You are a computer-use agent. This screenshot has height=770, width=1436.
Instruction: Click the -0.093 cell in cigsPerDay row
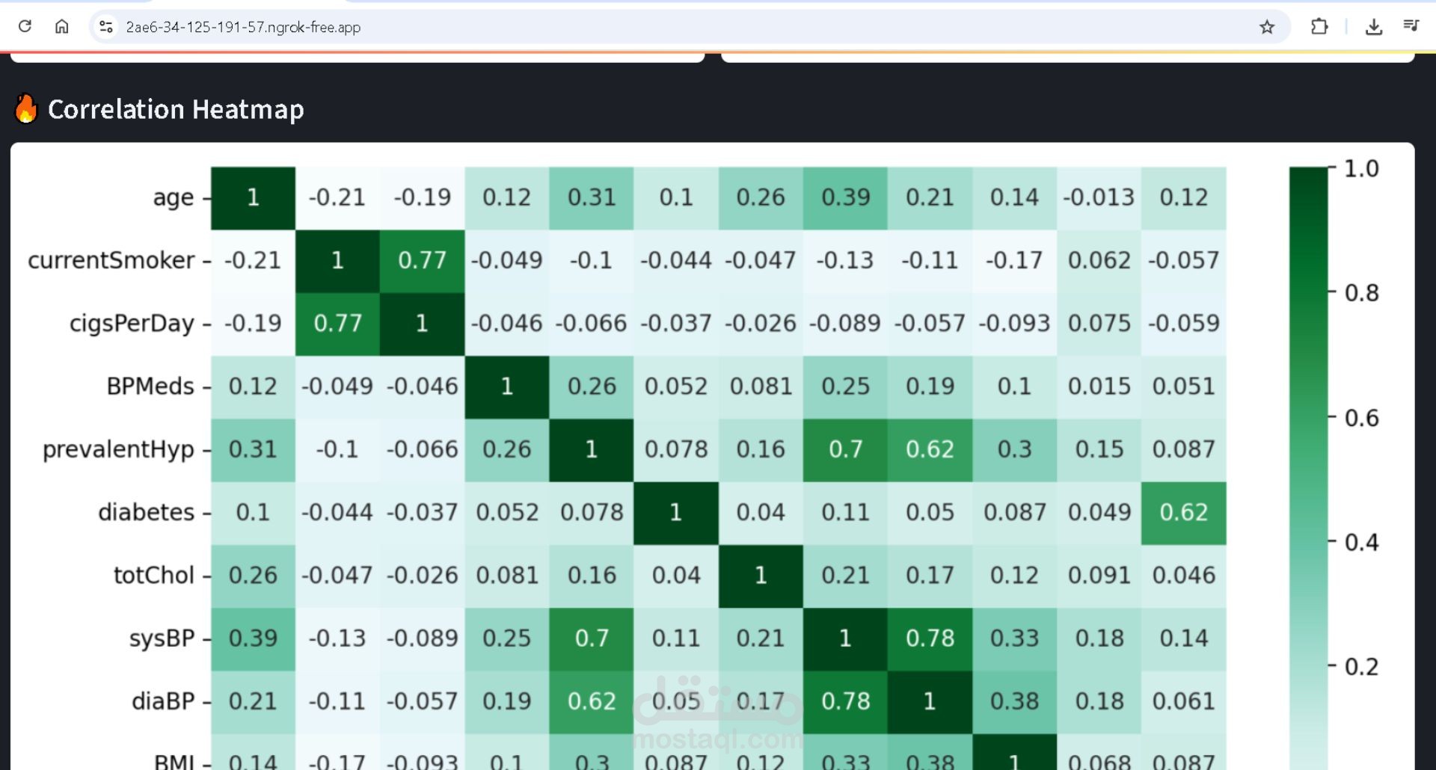pyautogui.click(x=1014, y=324)
